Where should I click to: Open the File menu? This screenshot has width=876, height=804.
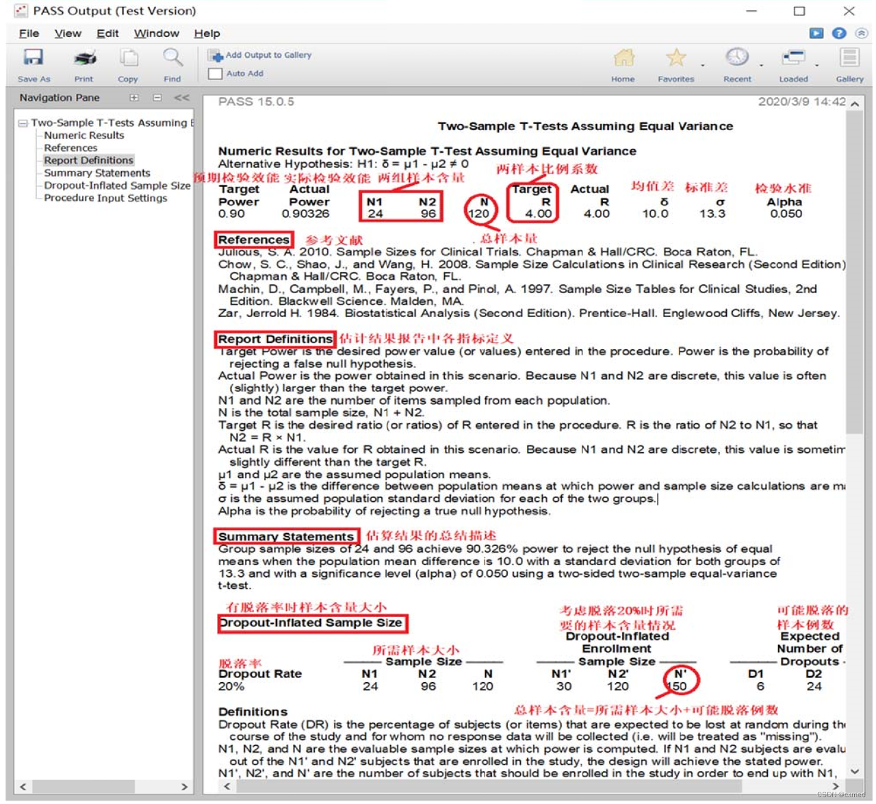pos(29,34)
